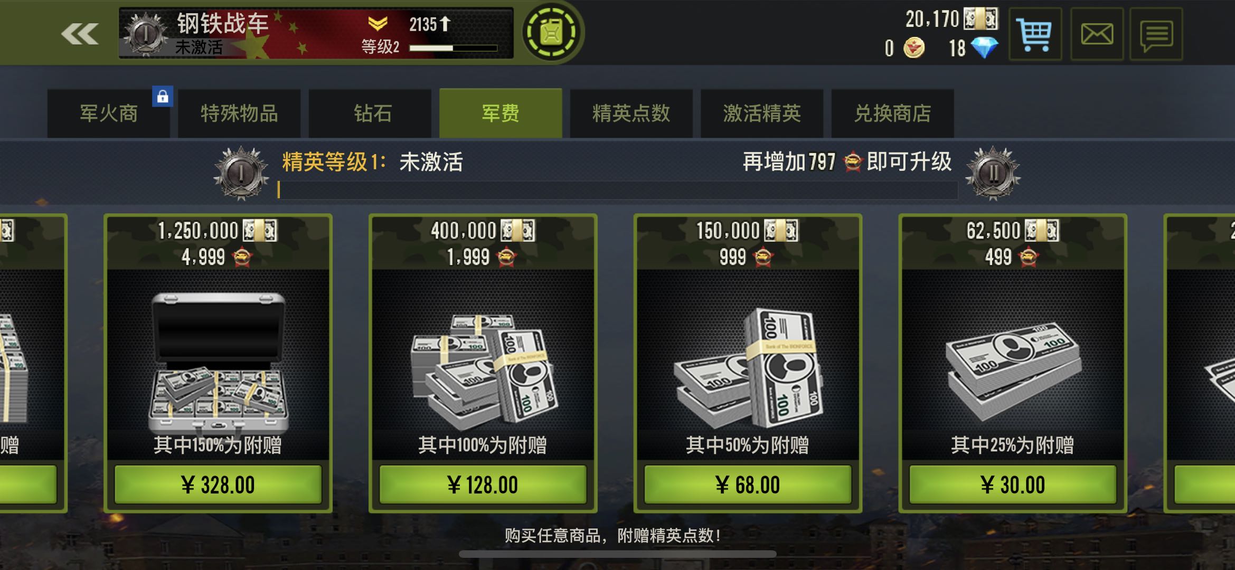Open the 兑换商店 tab
Screen dimensions: 1235x570
pos(892,113)
